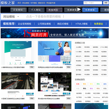This screenshot has height=109, width=109.
Task: Select the HTML5模板 category tag
Action: [x=104, y=47]
